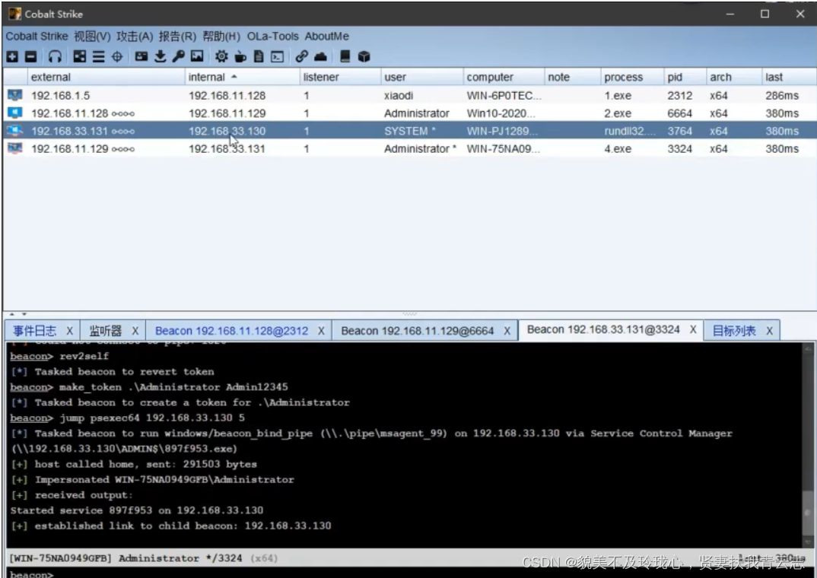The width and height of the screenshot is (817, 578).
Task: Click the Java applet coffee cup icon
Action: 240,57
